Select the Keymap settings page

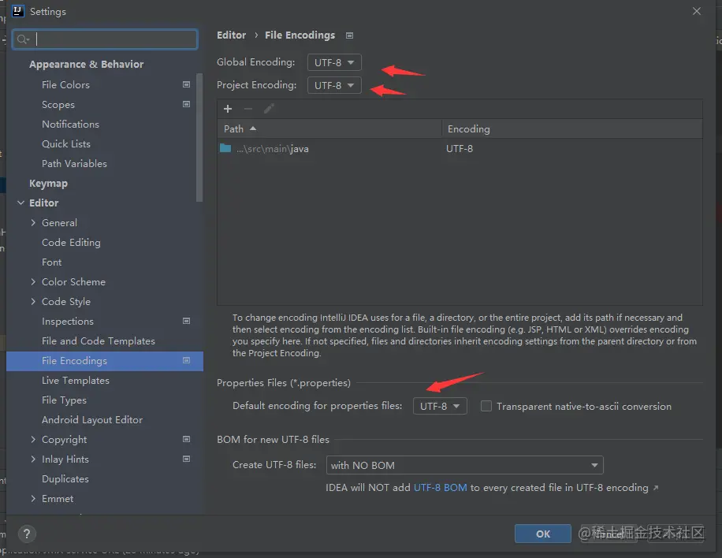(x=48, y=183)
